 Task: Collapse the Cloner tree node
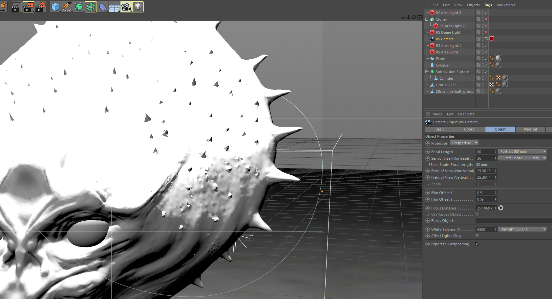pyautogui.click(x=427, y=19)
